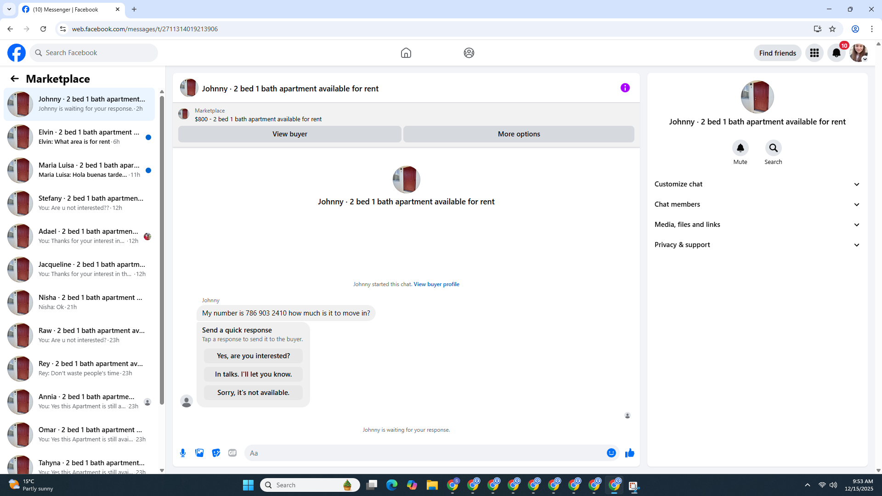Choose a sticker for the message
This screenshot has height=496, width=882.
pos(216,453)
